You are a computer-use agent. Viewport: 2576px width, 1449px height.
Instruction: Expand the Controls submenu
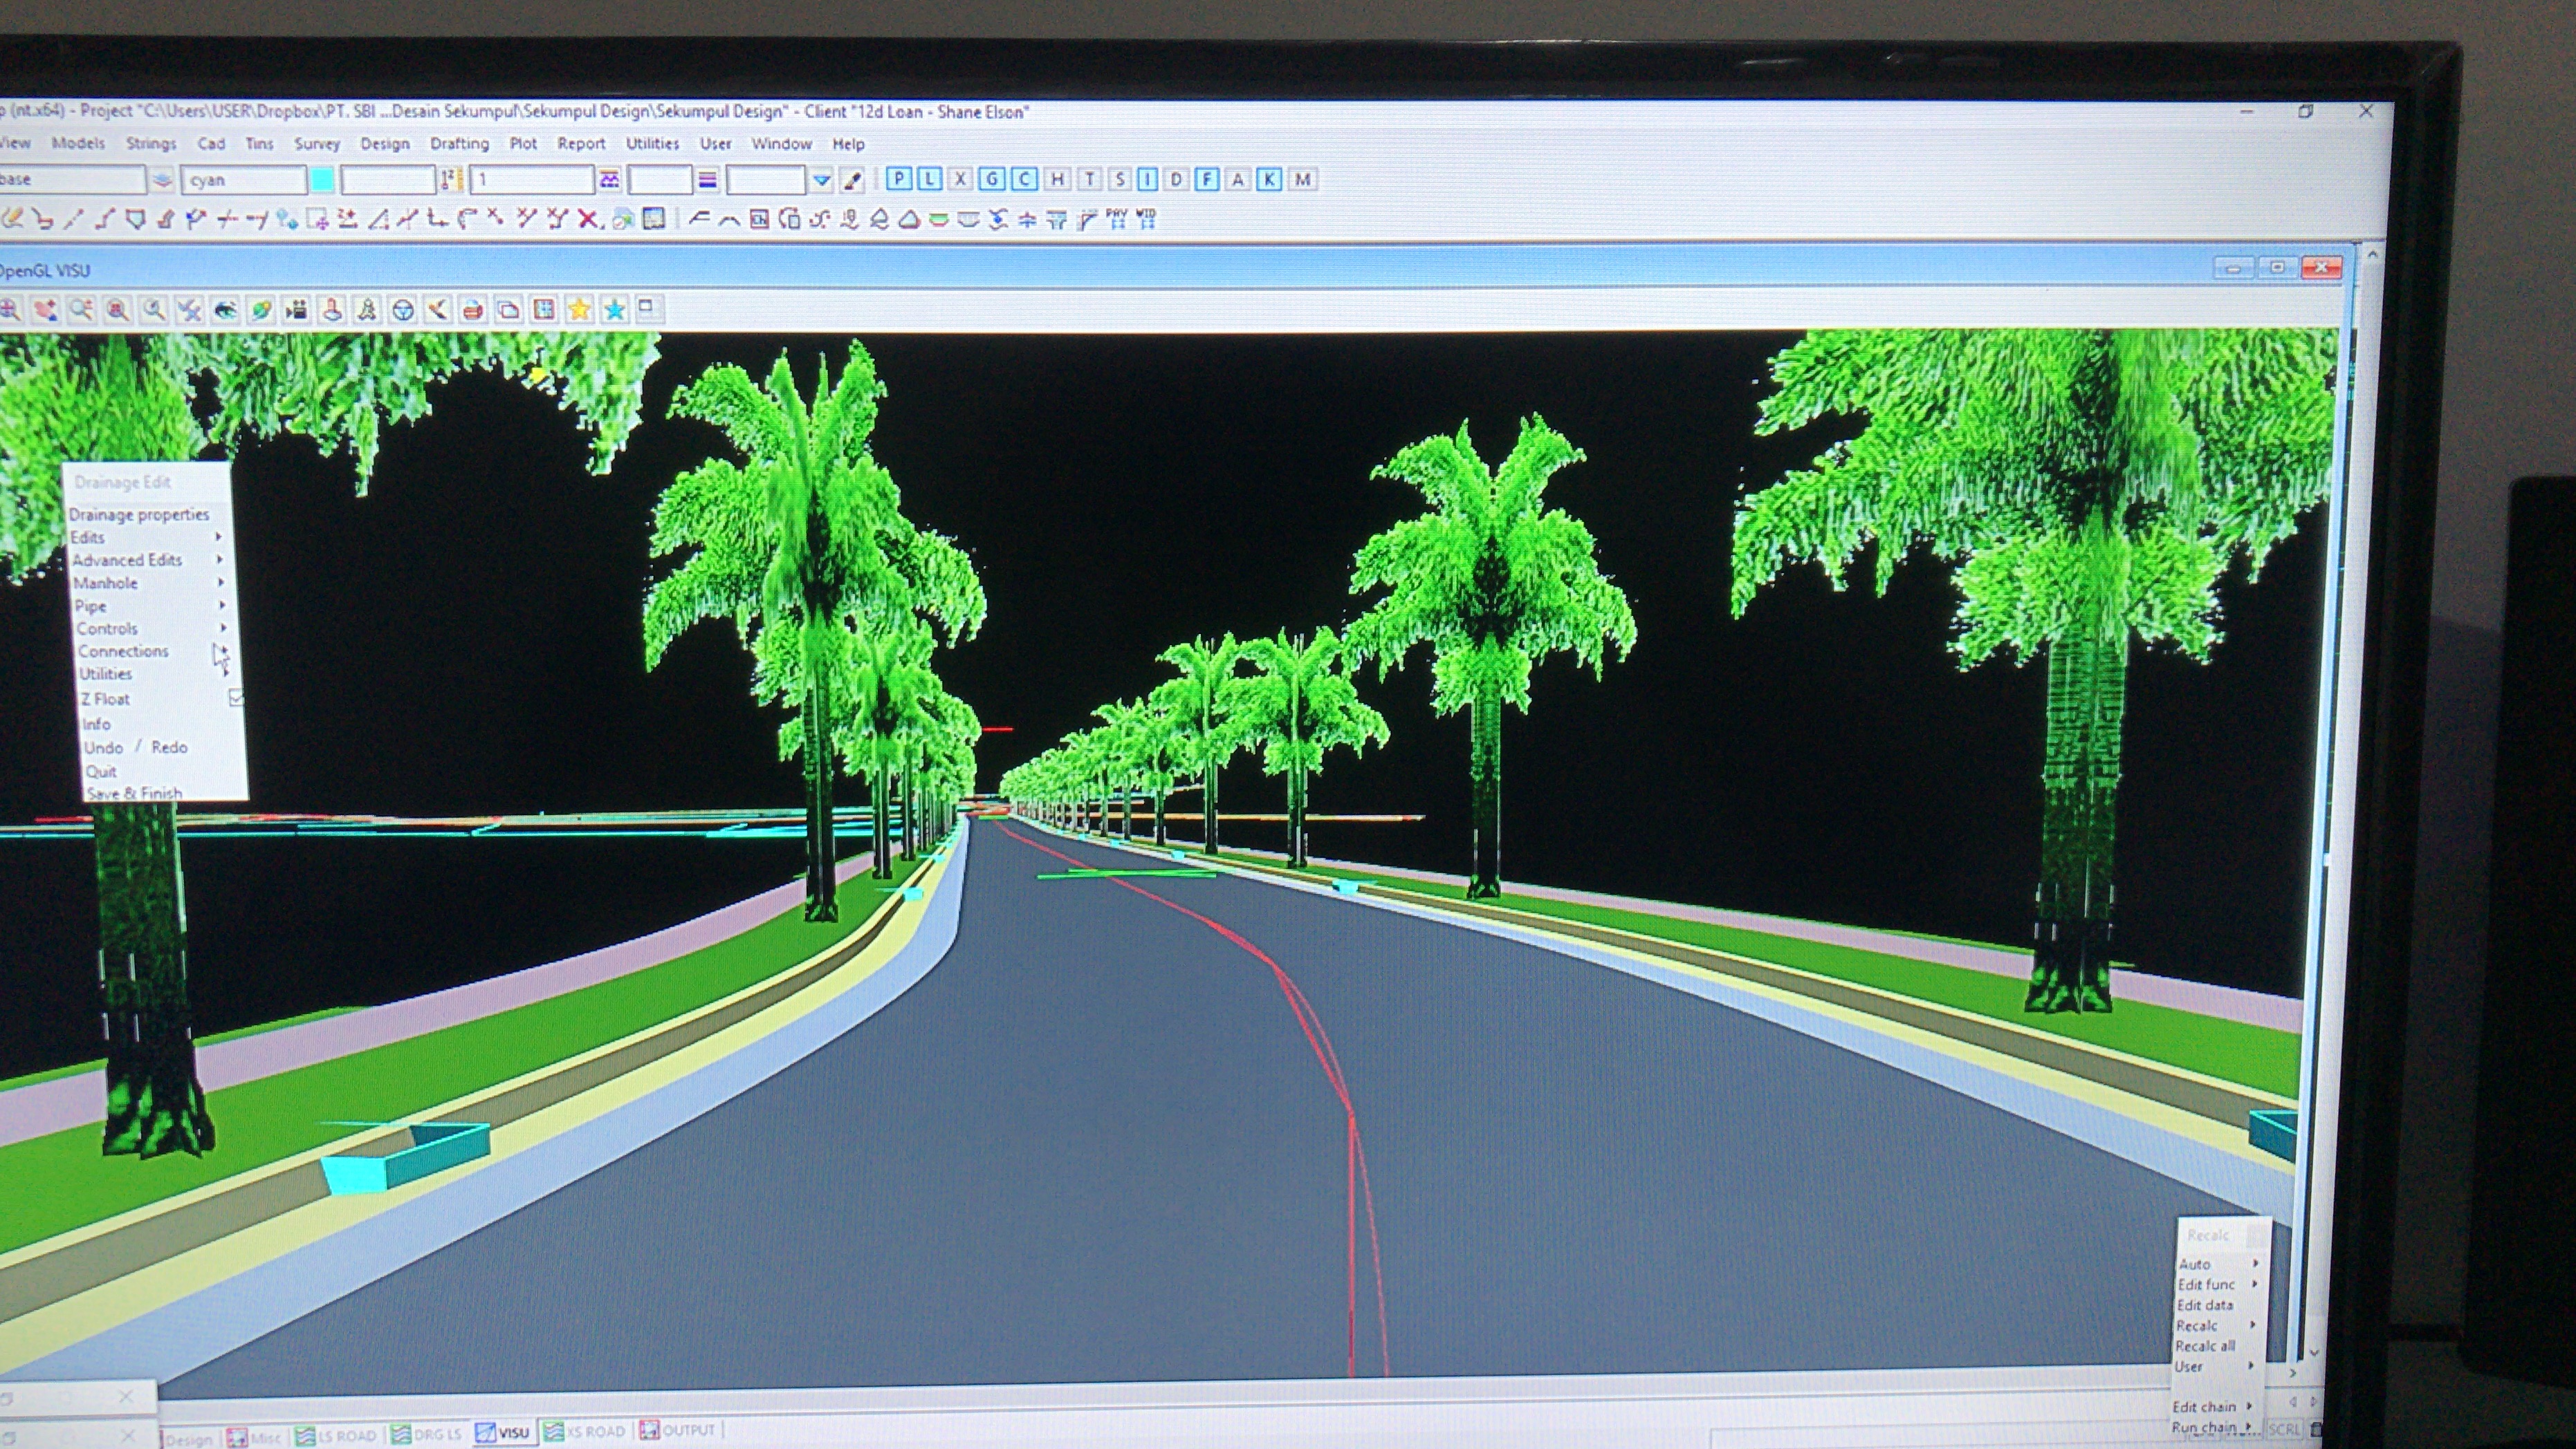coord(223,628)
